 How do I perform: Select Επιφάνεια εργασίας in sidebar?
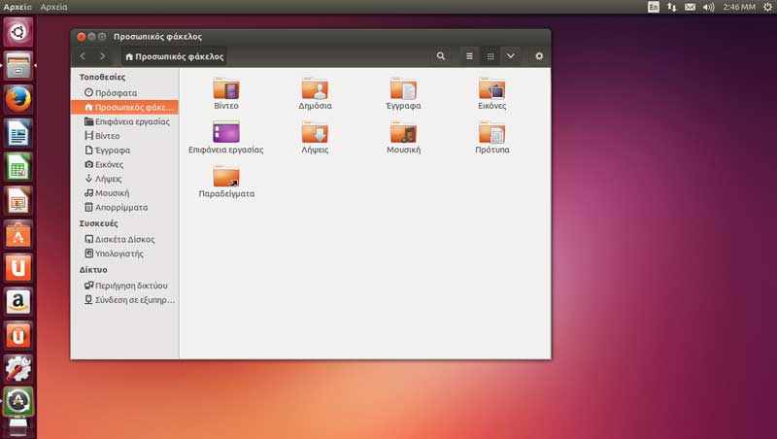tap(125, 121)
